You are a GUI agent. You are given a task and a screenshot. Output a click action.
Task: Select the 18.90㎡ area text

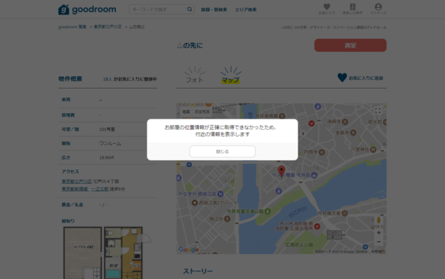106,158
